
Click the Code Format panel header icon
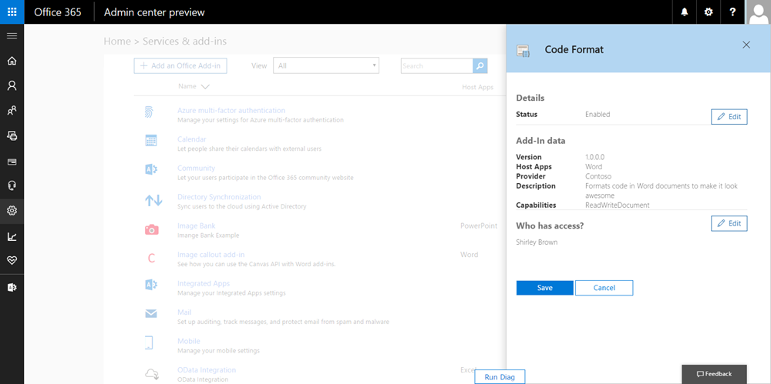click(x=523, y=51)
